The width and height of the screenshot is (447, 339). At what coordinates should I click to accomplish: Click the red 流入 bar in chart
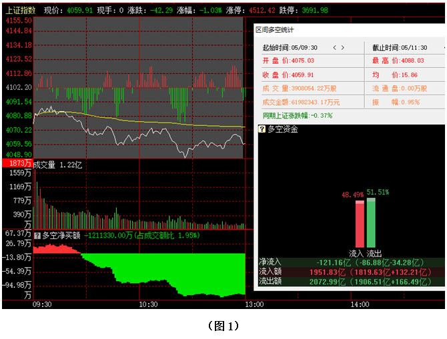point(359,224)
